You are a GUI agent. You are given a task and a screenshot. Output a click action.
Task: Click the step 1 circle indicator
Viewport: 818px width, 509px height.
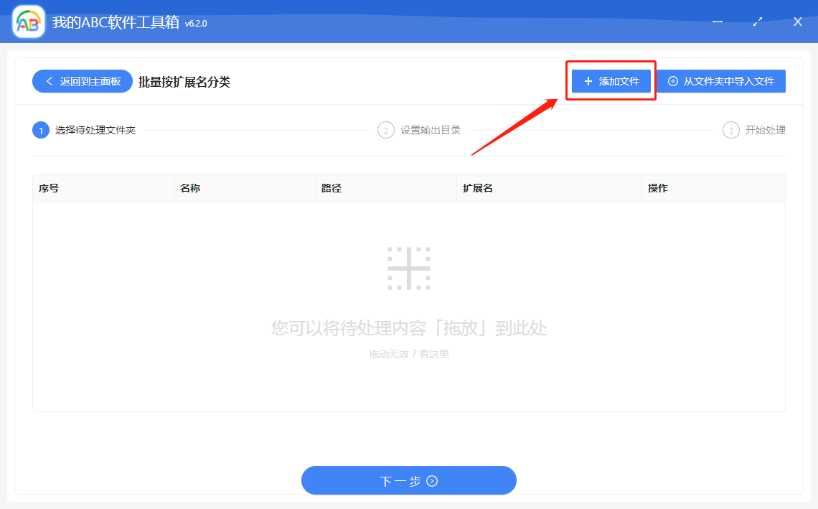pyautogui.click(x=41, y=130)
